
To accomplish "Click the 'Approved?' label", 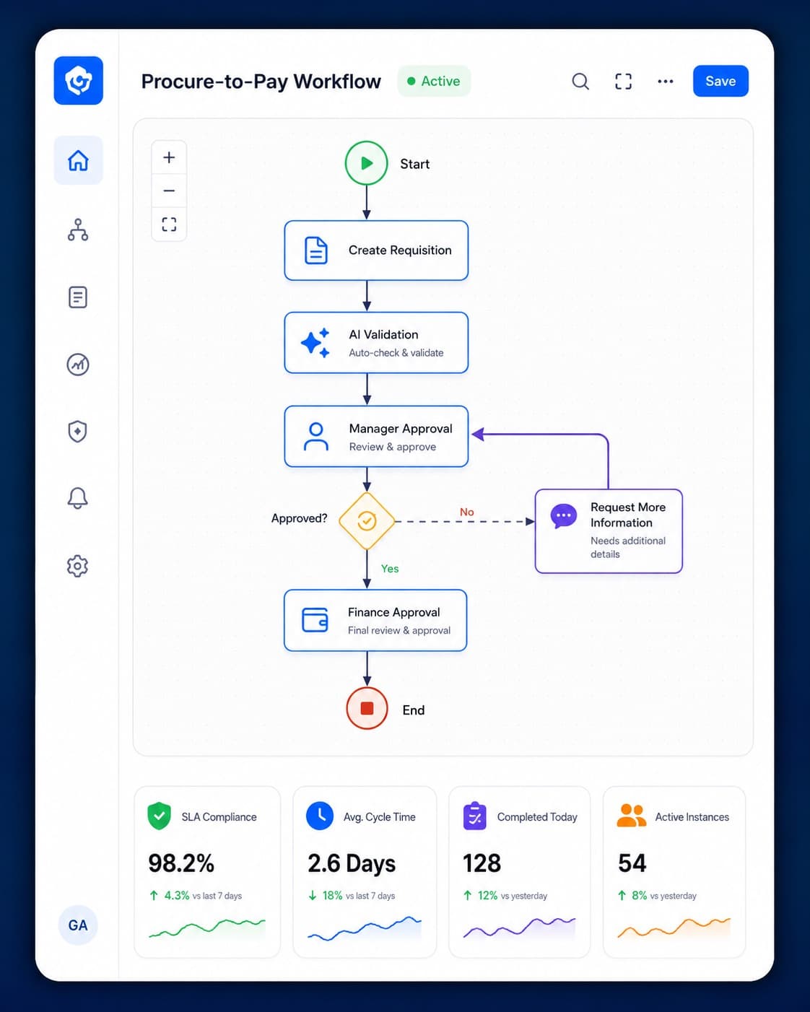I will tap(299, 518).
